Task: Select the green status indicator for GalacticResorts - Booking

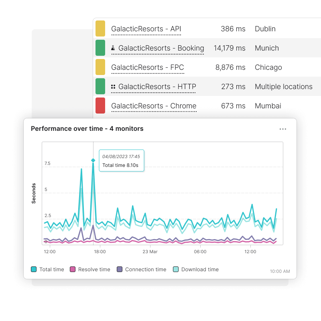Action: 100,48
